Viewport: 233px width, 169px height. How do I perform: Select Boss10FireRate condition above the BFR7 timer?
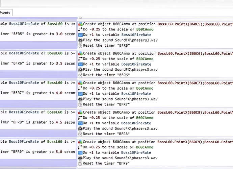(x=38, y=83)
